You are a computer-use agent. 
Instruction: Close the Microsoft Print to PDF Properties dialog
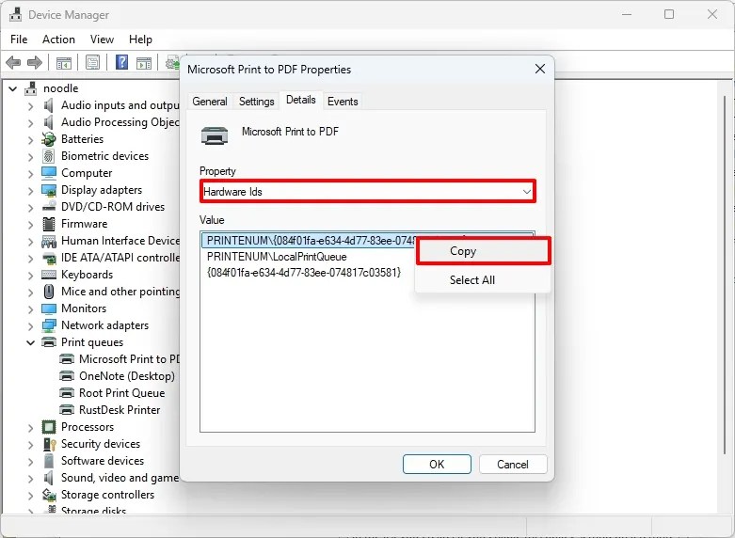[540, 69]
